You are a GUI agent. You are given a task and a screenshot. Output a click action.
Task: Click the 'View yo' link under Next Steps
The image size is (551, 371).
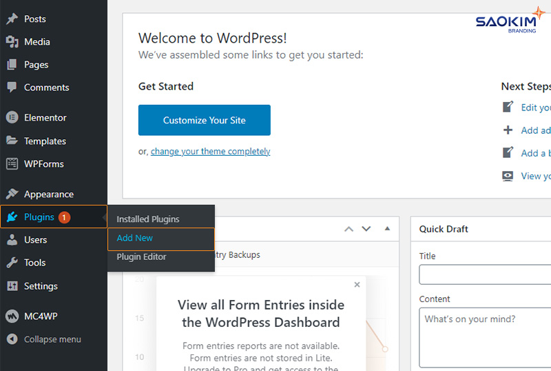(536, 176)
